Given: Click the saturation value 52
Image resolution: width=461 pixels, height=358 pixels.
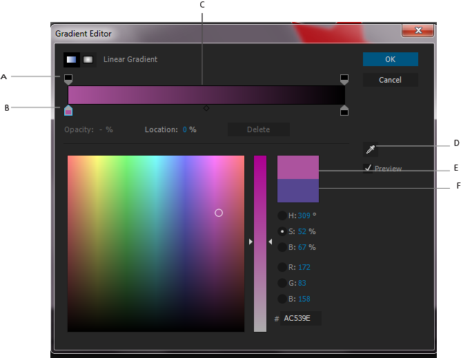Looking at the screenshot, I should point(302,231).
